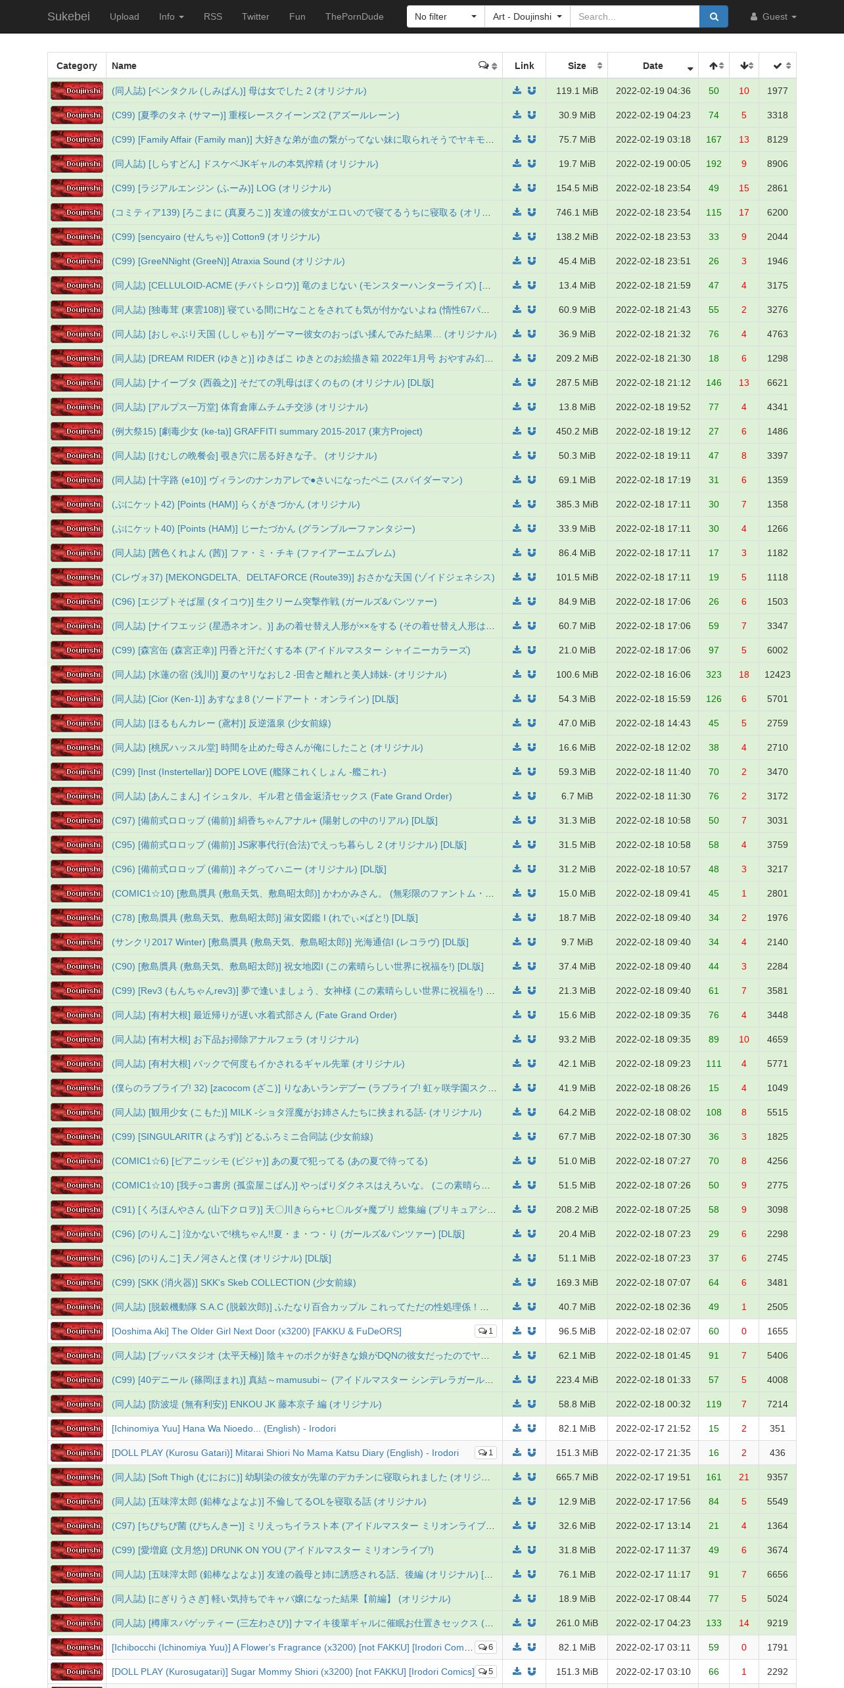Download torrent for Atraxia Sound entry
Image resolution: width=844 pixels, height=1688 pixels.
pos(517,261)
